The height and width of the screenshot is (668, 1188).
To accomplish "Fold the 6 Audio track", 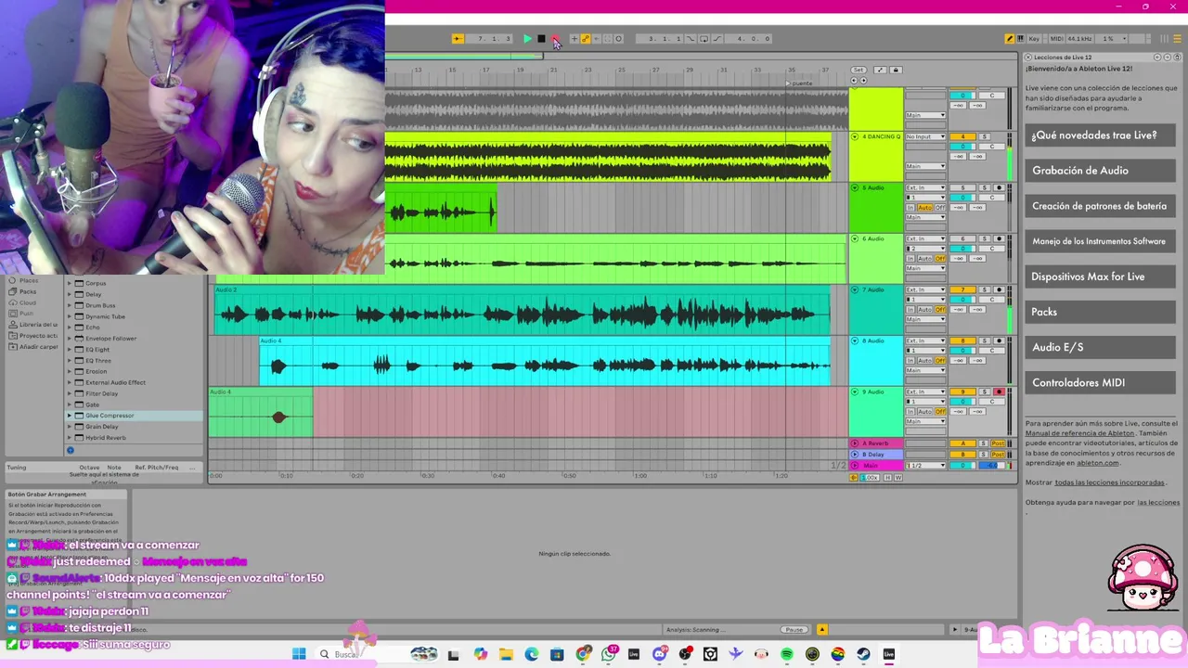I will tap(855, 238).
